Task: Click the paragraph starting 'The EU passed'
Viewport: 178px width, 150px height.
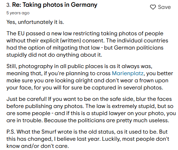Action: pos(87,44)
